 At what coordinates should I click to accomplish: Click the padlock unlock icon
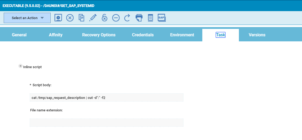(104, 18)
